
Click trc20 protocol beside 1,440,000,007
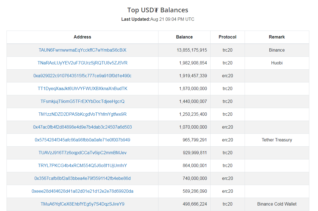[x=227, y=101]
